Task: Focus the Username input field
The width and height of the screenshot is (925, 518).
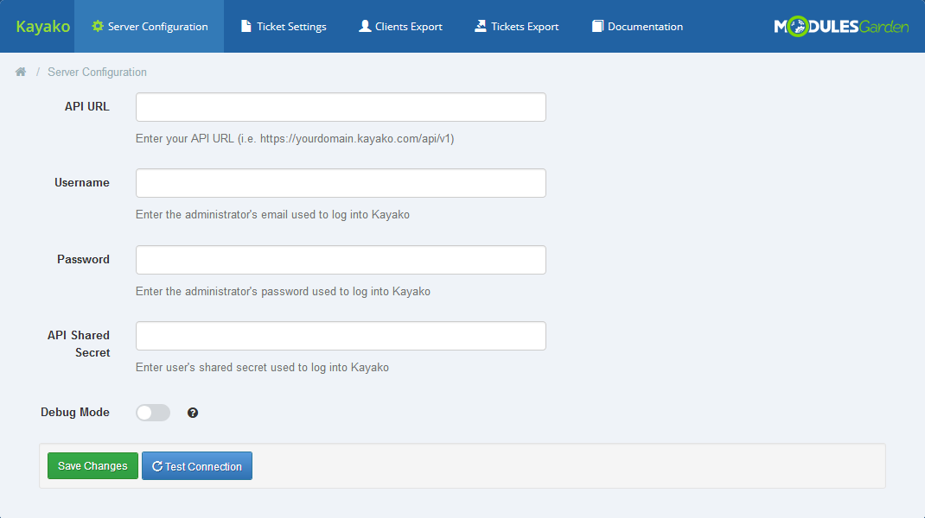Action: [341, 183]
